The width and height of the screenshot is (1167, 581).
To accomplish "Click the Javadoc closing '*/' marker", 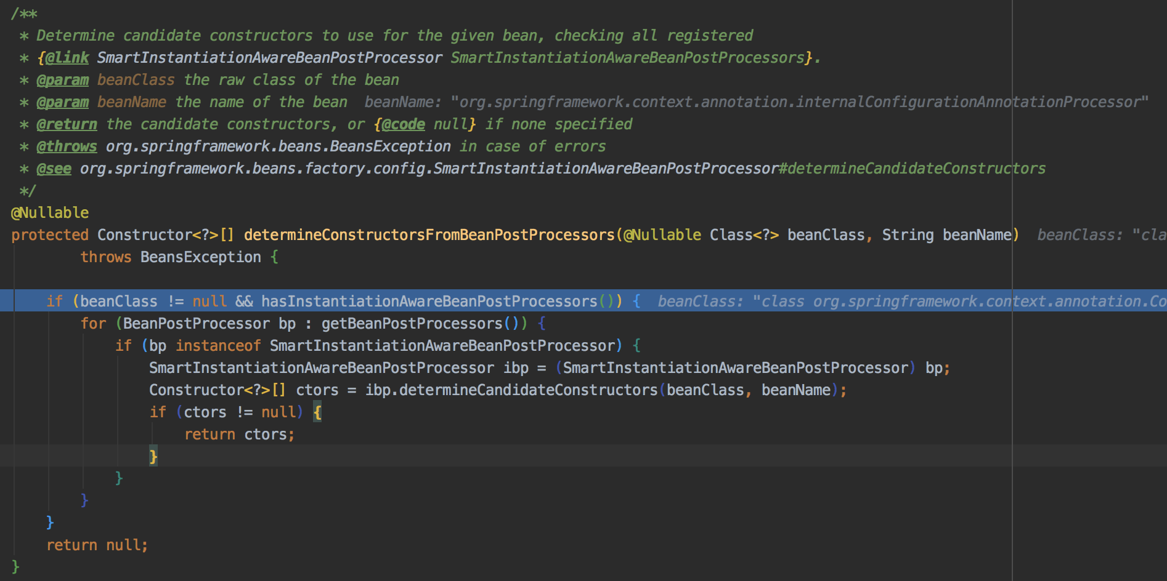I will [28, 191].
